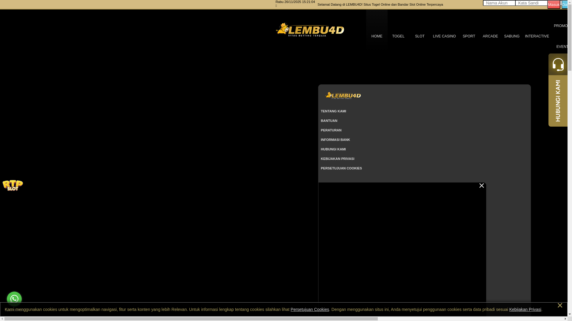Screen dimensions: 572x321
Task: Open the INFORMASI BANK link
Action: pyautogui.click(x=335, y=140)
